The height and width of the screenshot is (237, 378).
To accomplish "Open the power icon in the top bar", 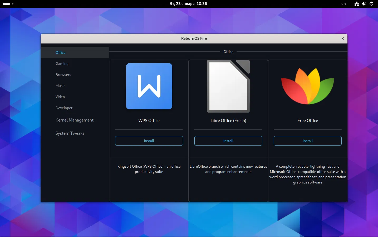I will tap(371, 4).
